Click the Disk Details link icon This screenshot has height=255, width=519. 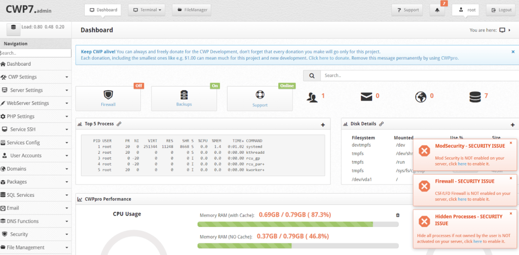[x=381, y=124]
